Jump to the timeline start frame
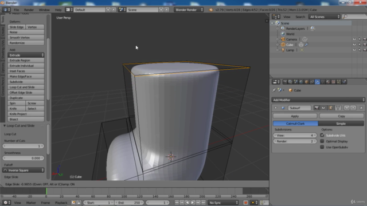The image size is (367, 206). (x=177, y=203)
